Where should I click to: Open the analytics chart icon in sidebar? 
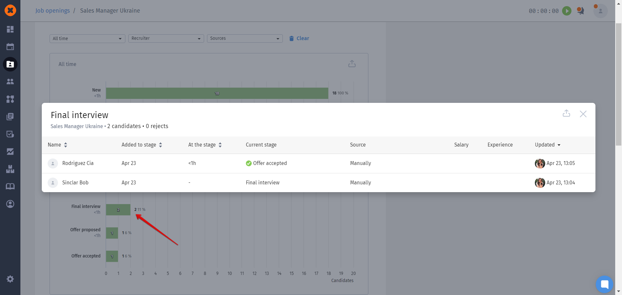point(10,151)
